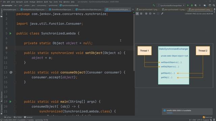
Task: Open the Structure tool window side tab
Action: click(1, 96)
